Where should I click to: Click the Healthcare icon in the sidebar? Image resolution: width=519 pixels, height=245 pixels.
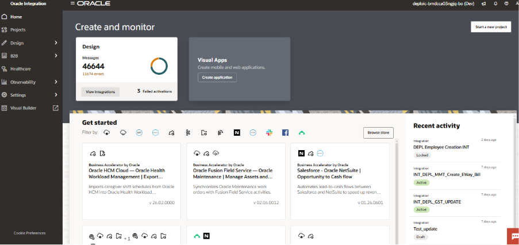[4, 69]
